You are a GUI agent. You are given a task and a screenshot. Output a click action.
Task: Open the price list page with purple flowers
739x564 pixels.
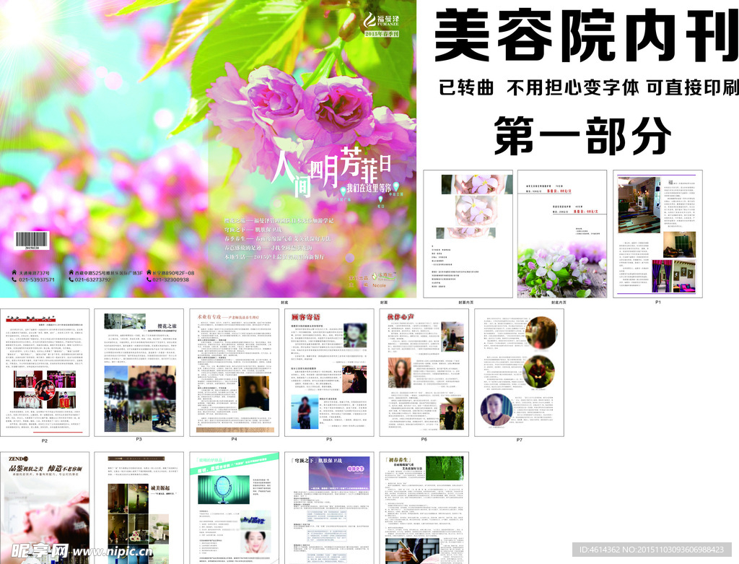point(562,234)
